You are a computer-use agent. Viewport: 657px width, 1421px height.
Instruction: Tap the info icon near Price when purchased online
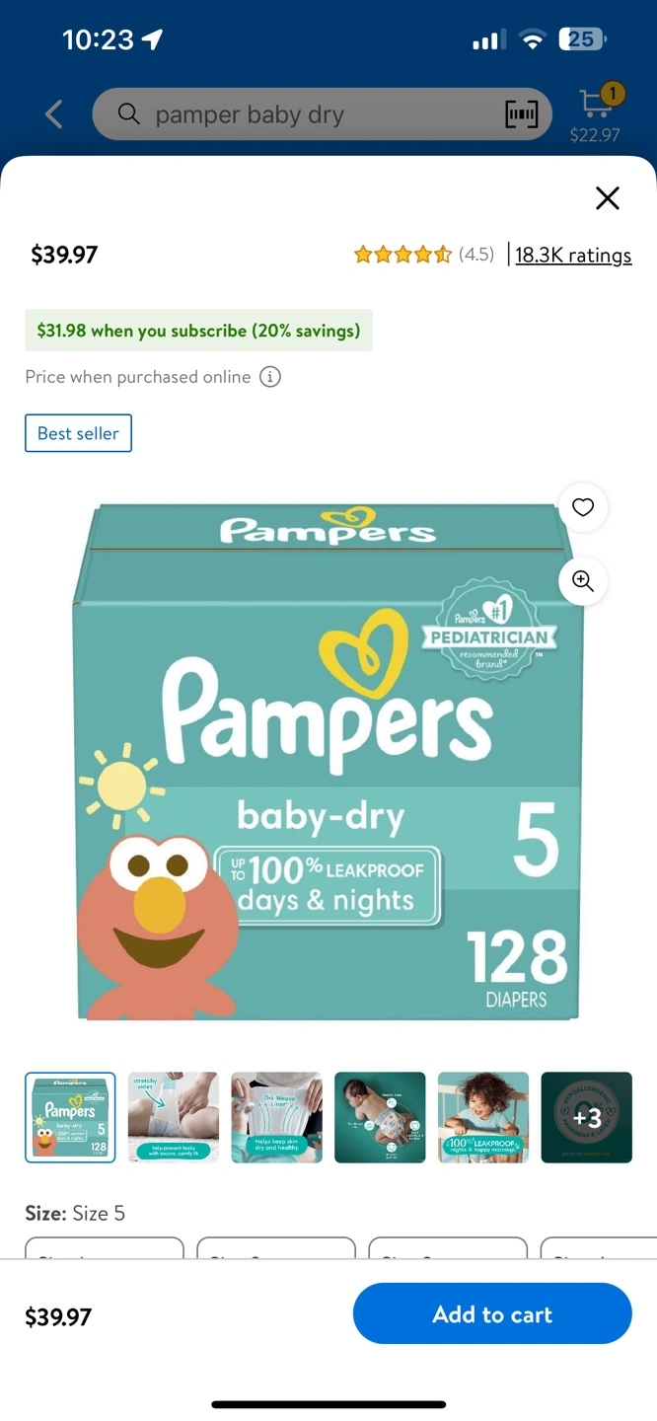click(269, 377)
